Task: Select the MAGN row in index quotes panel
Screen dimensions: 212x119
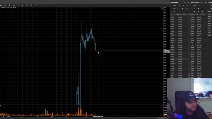Action: click(x=199, y=61)
